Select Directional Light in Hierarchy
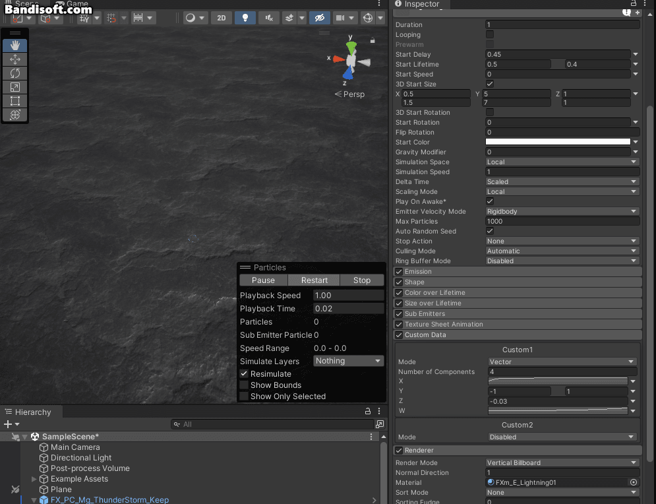Image resolution: width=656 pixels, height=504 pixels. 81,458
